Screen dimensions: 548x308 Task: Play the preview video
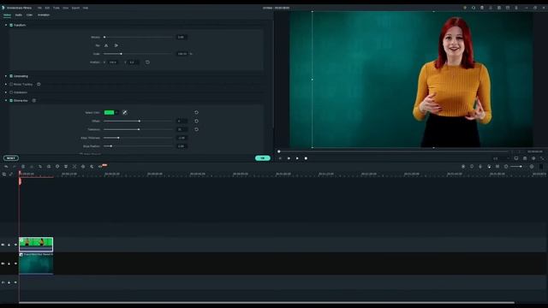[297, 158]
